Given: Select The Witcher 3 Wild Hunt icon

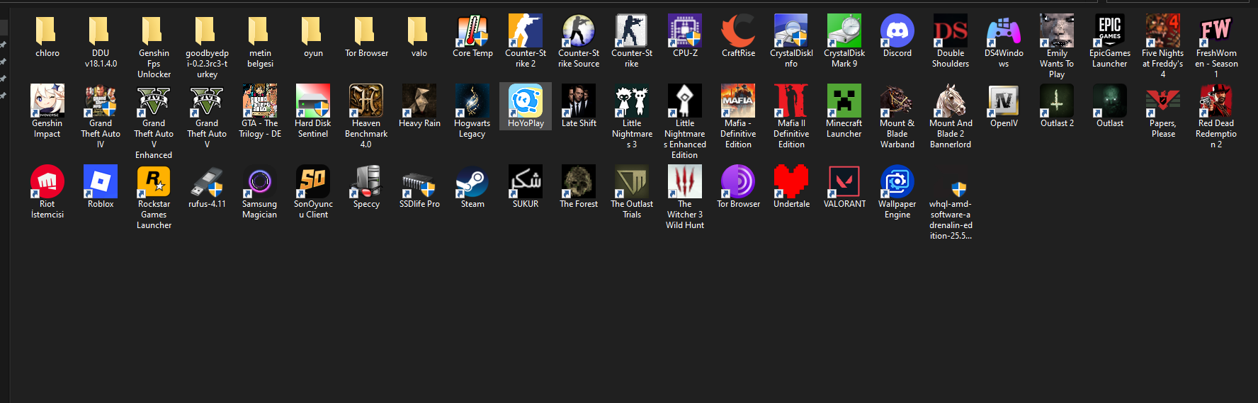Looking at the screenshot, I should (685, 181).
